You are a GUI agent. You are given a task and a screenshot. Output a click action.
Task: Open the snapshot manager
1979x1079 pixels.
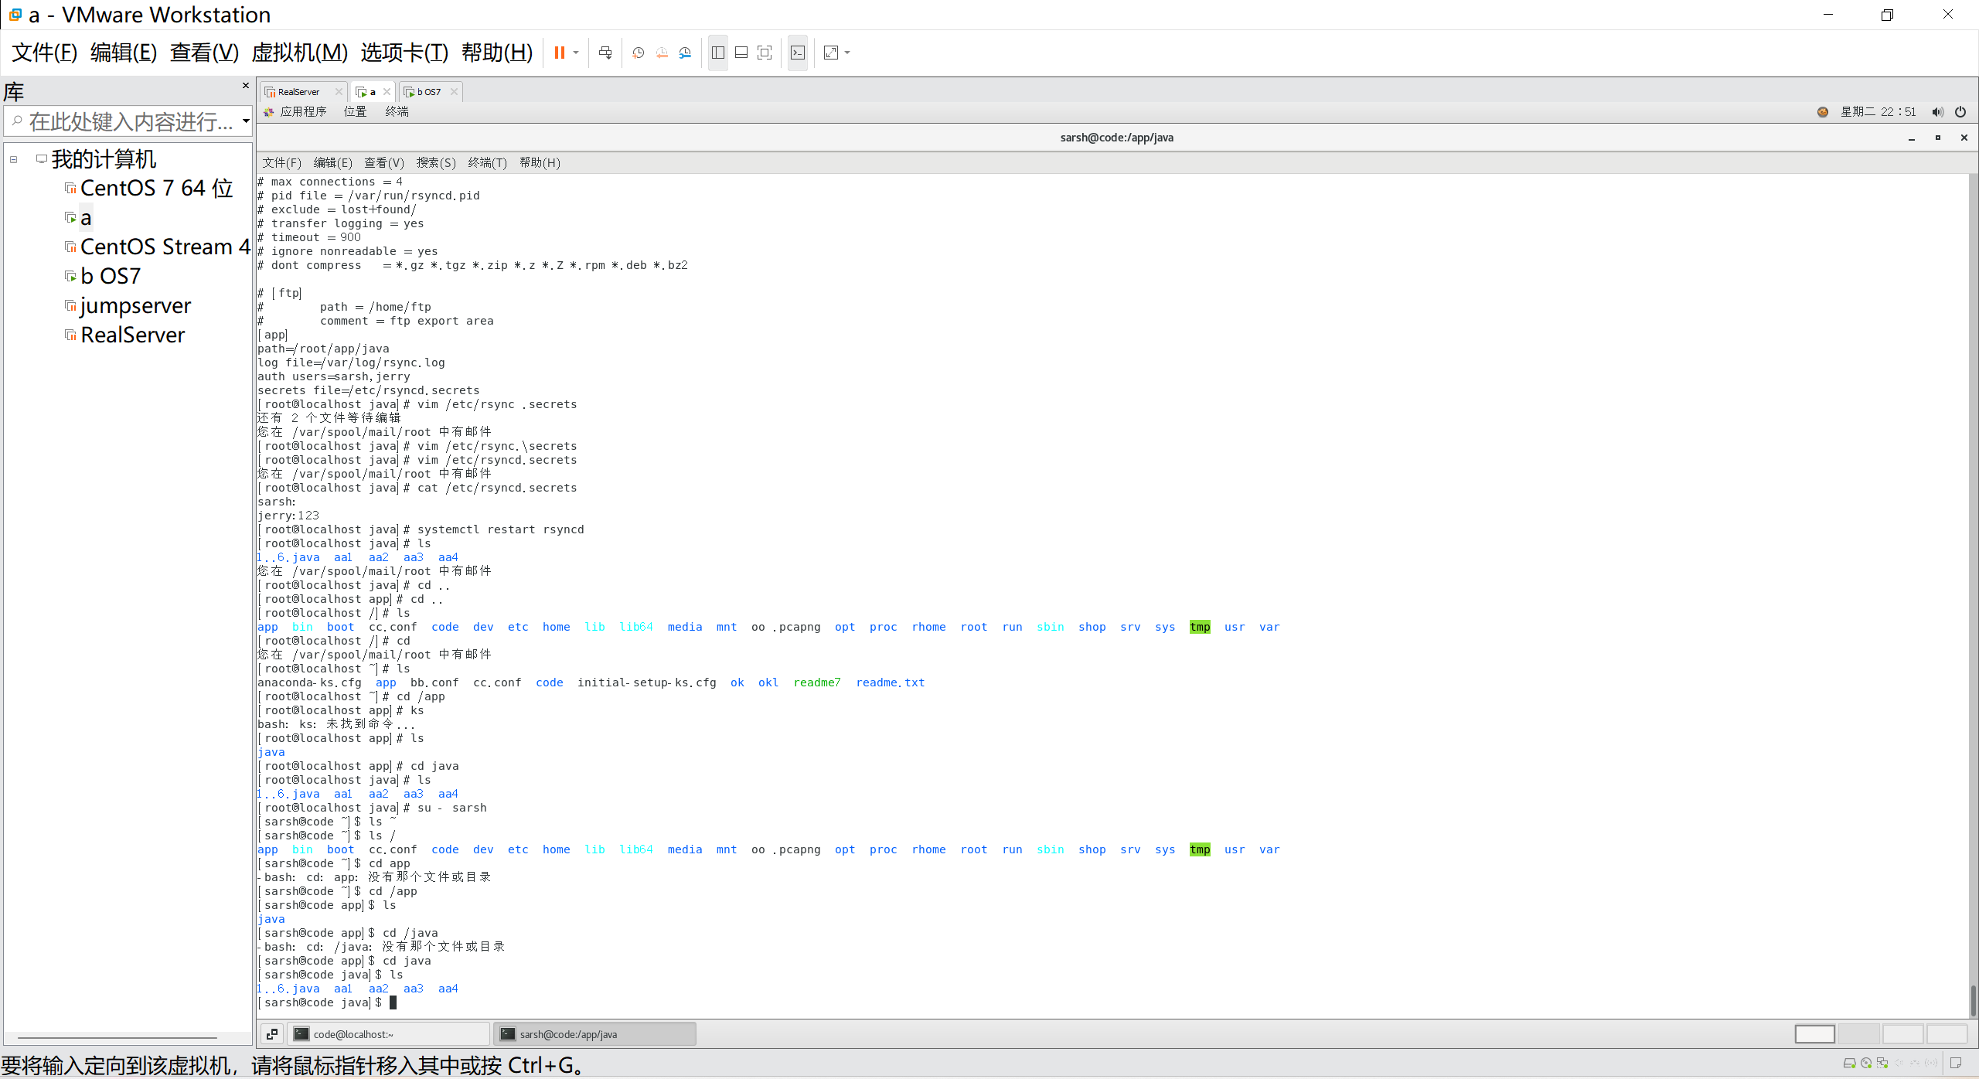click(x=685, y=53)
